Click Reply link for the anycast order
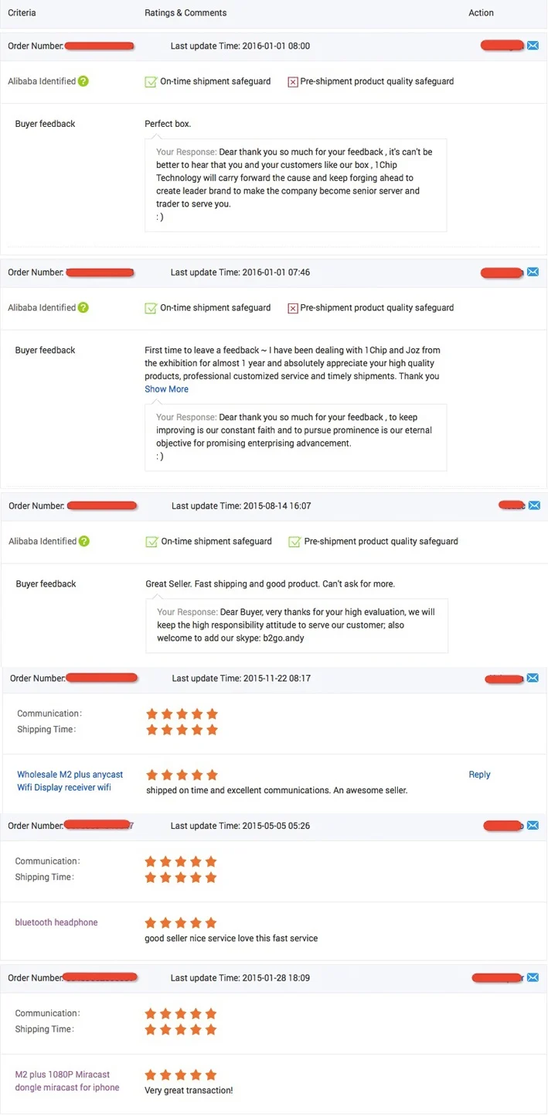Screen dimensions: 548x1119 [x=479, y=775]
